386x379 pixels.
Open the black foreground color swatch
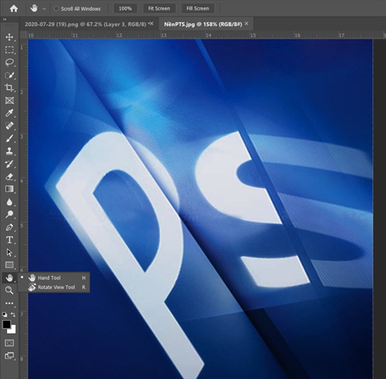(7, 324)
